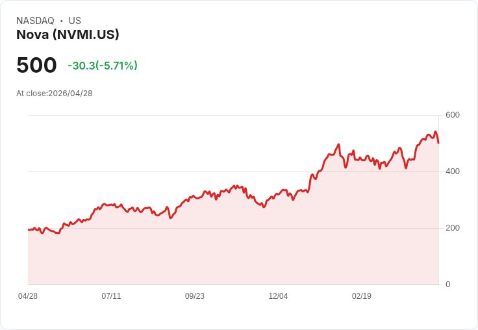
Task: Click the At close:2026/04/28 timestamp
Action: pyautogui.click(x=55, y=94)
